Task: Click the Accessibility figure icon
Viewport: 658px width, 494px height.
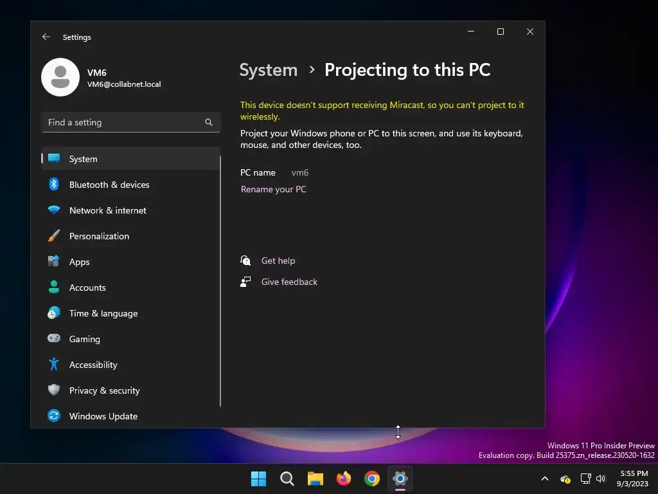Action: tap(54, 364)
